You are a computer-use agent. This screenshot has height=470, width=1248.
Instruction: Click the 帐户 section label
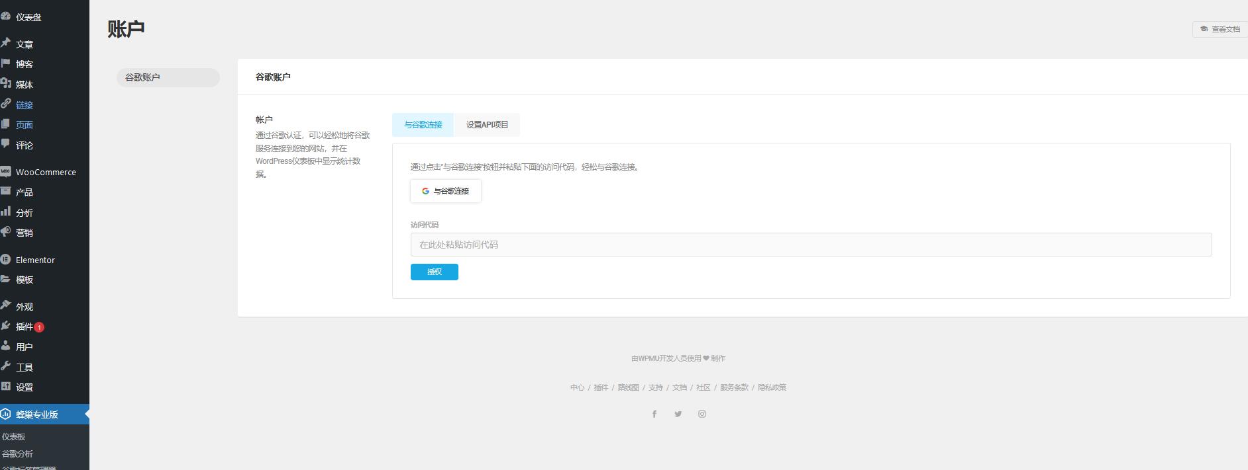[x=264, y=120]
